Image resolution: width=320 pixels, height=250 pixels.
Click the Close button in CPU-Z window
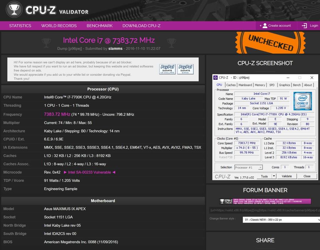coord(307,176)
